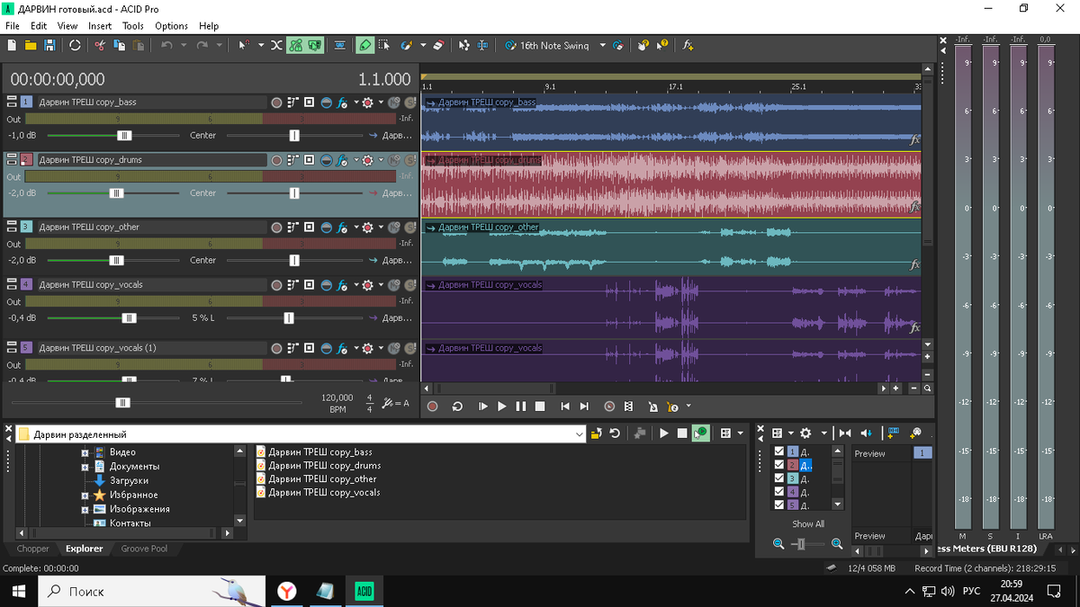1080x607 pixels.
Task: Open ACID Pro in the Windows taskbar
Action: point(364,591)
